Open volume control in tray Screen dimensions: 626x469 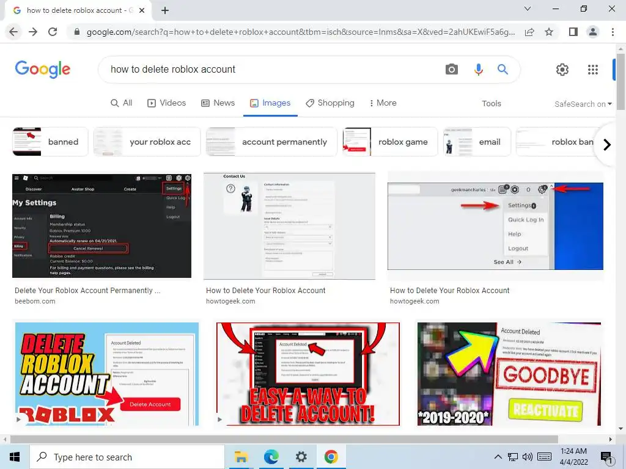tap(527, 457)
